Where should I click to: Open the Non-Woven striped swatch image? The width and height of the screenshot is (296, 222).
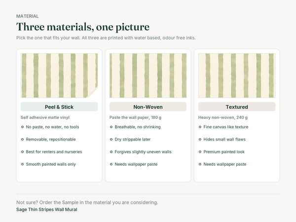(148, 75)
